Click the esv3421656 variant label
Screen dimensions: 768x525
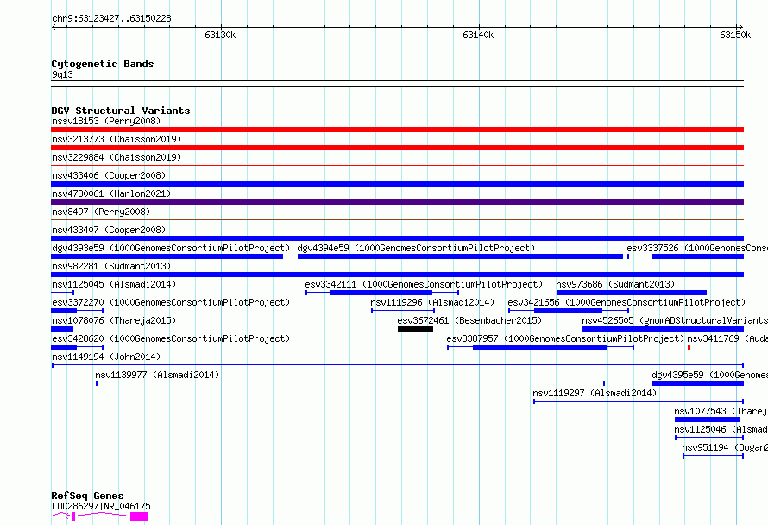point(626,302)
